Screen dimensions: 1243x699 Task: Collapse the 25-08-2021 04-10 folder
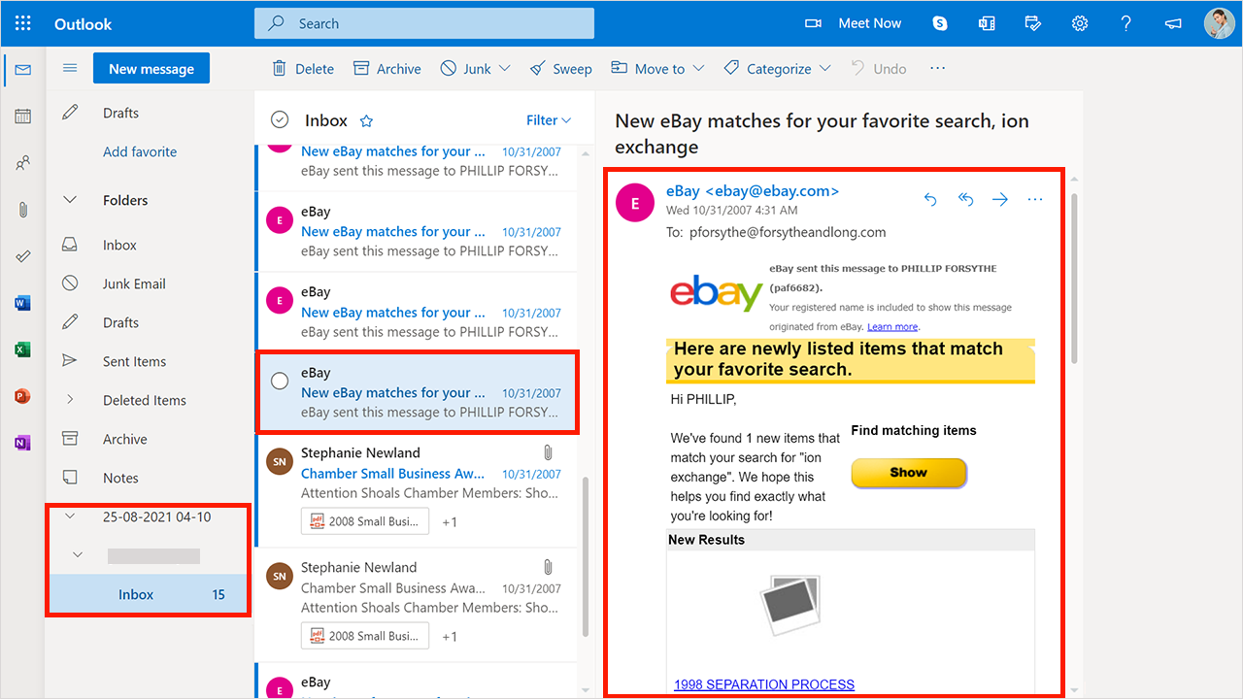click(x=70, y=516)
